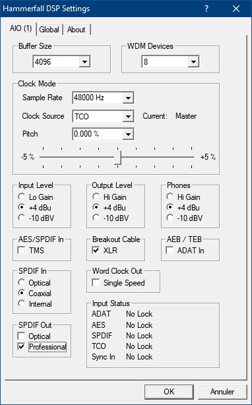The image size is (252, 405).
Task: Expand the Clock Source combo box
Action: [x=128, y=116]
